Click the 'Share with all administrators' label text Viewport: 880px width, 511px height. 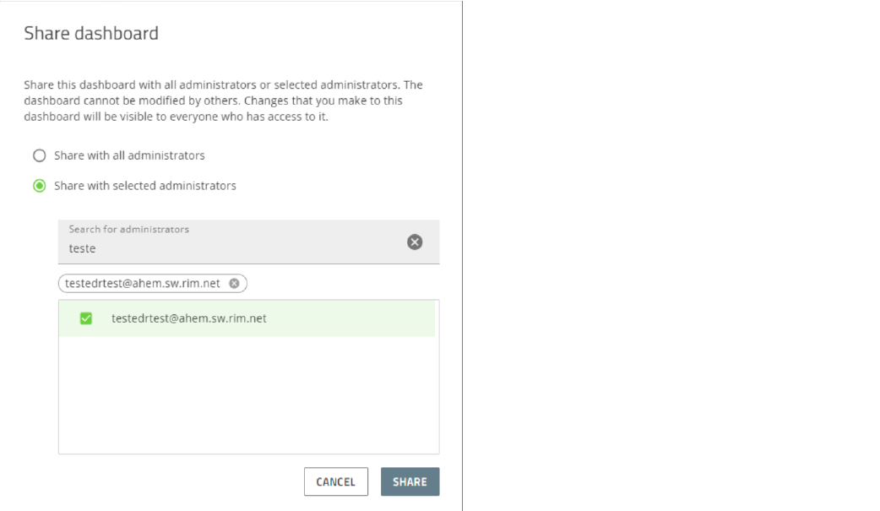pyautogui.click(x=129, y=155)
